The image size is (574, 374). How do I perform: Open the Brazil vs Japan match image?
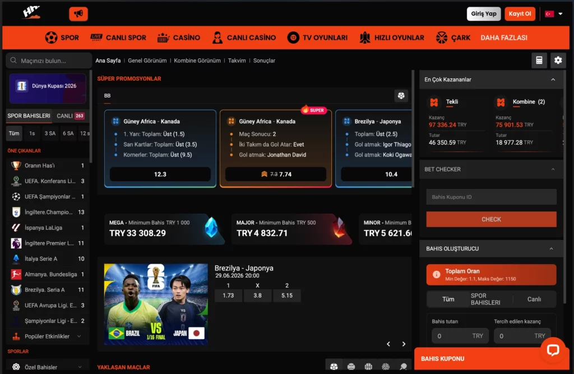pos(156,304)
